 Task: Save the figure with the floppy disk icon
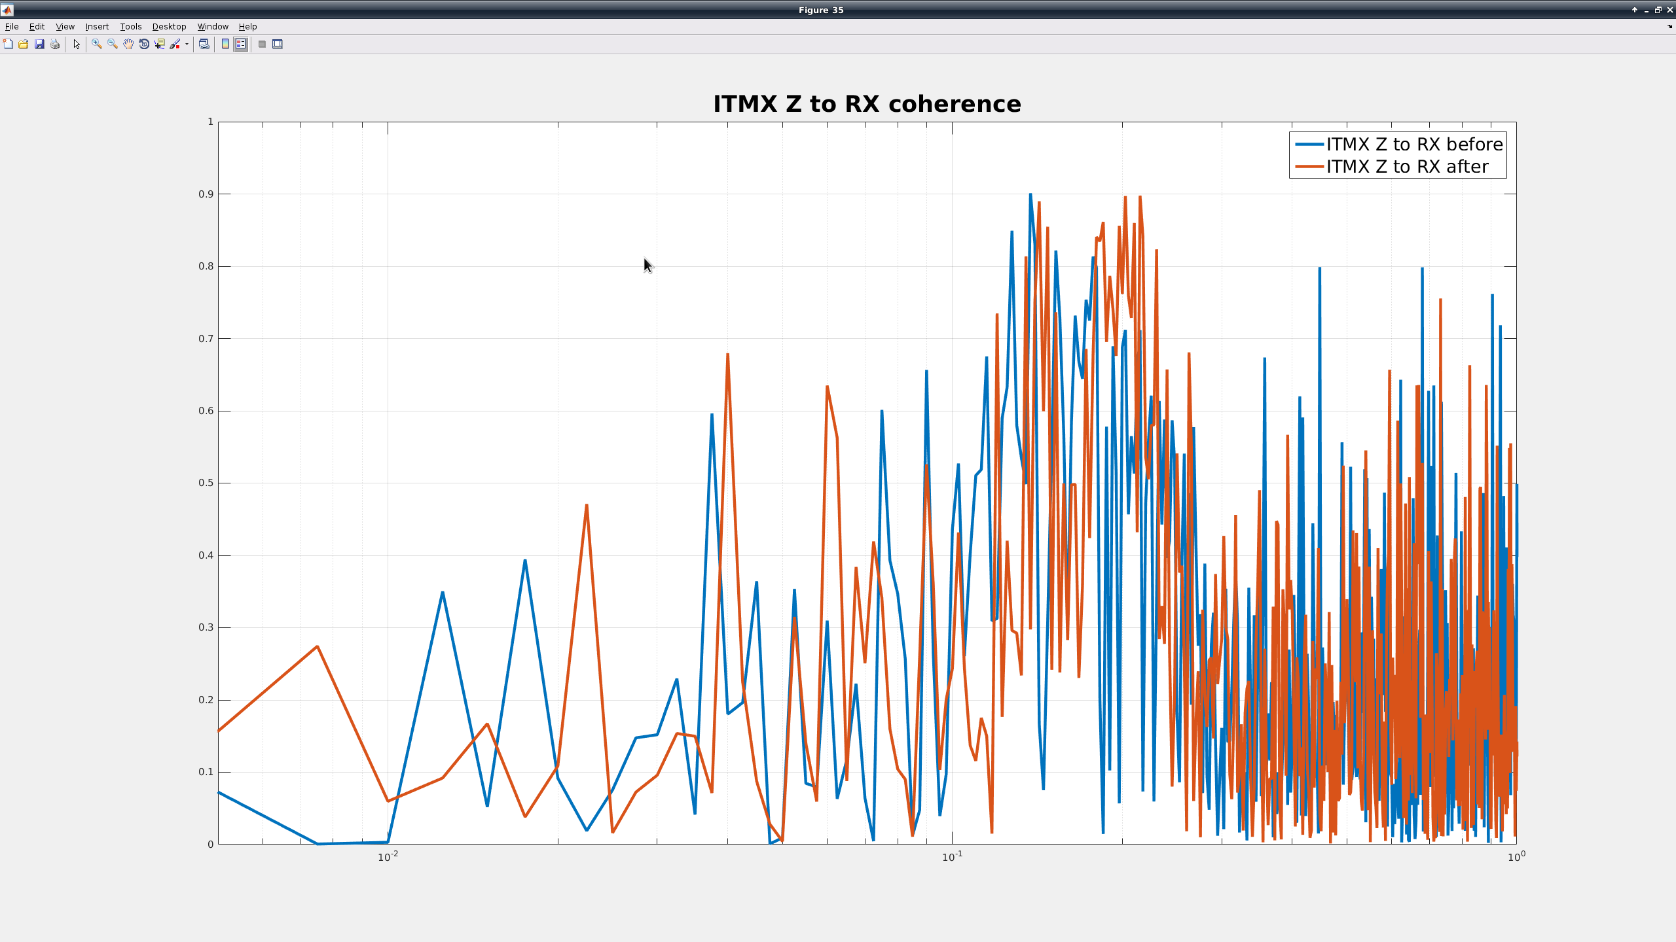39,44
